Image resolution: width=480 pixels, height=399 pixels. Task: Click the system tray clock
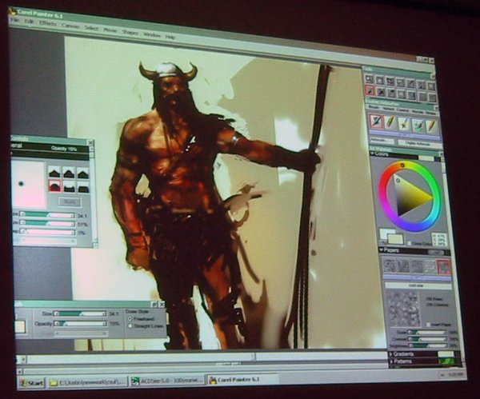click(455, 374)
